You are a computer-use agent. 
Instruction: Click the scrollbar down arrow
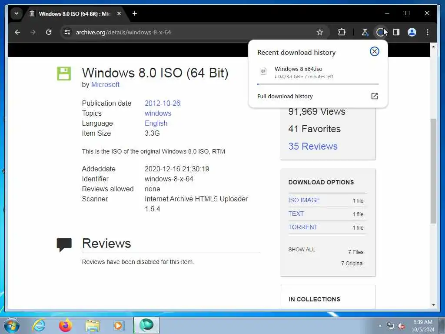(x=433, y=305)
